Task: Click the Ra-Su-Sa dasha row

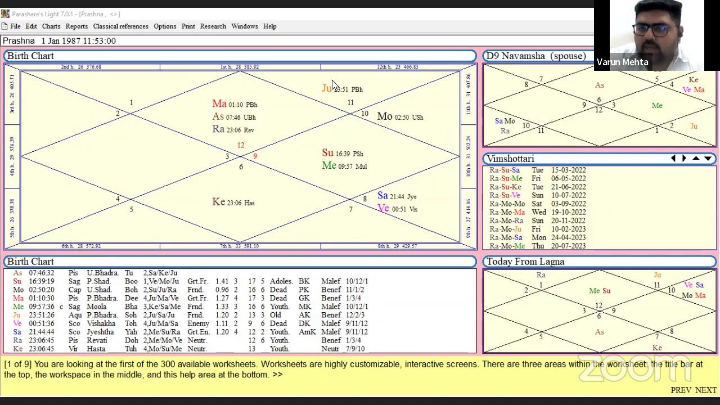Action: (x=537, y=170)
